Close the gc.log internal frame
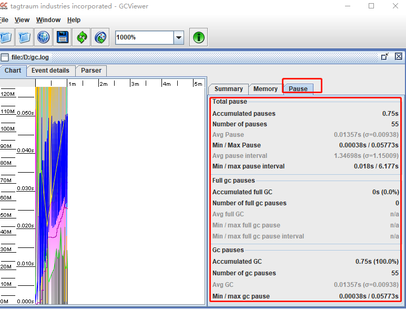The height and width of the screenshot is (309, 406). pyautogui.click(x=399, y=56)
